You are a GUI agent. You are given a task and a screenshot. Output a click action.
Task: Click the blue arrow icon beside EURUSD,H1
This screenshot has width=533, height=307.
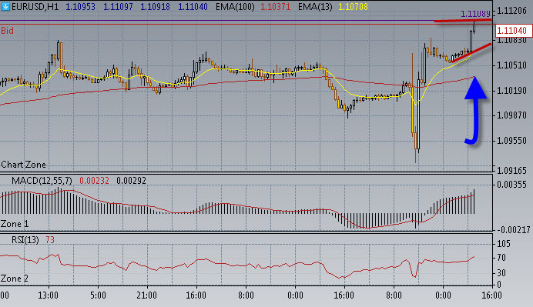tap(5, 6)
